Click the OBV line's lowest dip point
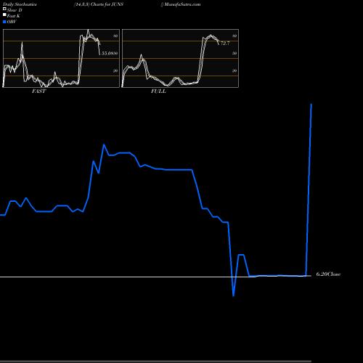Image resolution: width=363 pixels, height=363 pixels. 233,295
